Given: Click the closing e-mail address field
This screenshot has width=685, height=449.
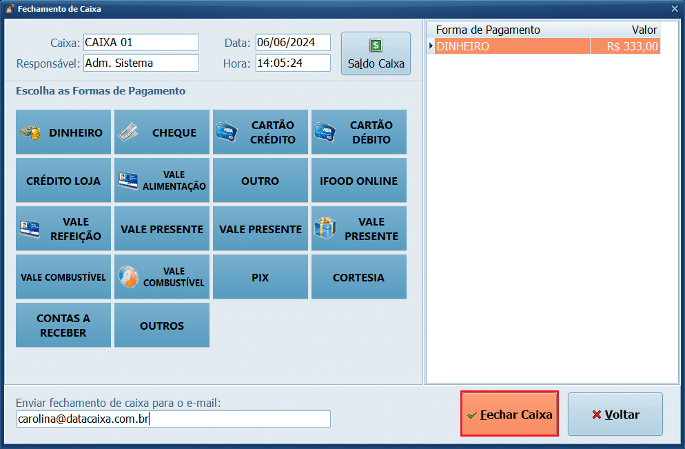Looking at the screenshot, I should click(x=174, y=419).
